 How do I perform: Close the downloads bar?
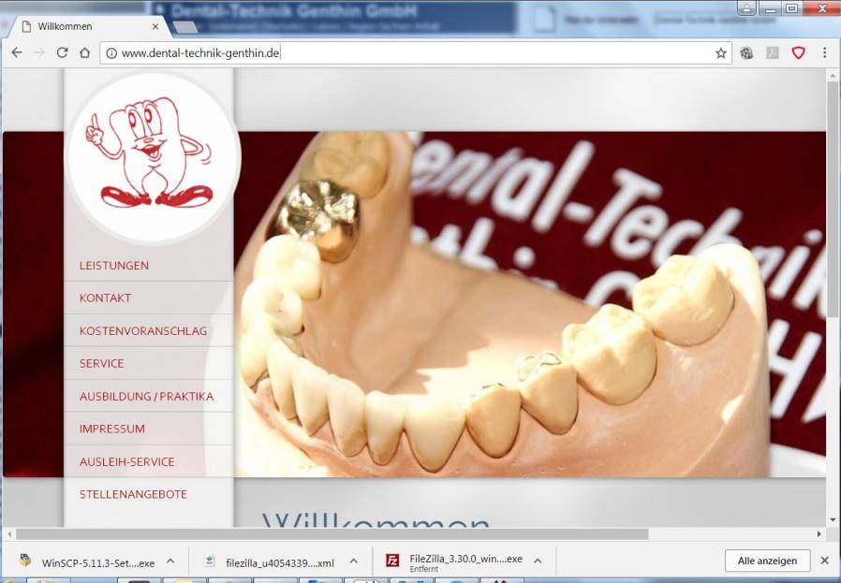click(x=825, y=561)
